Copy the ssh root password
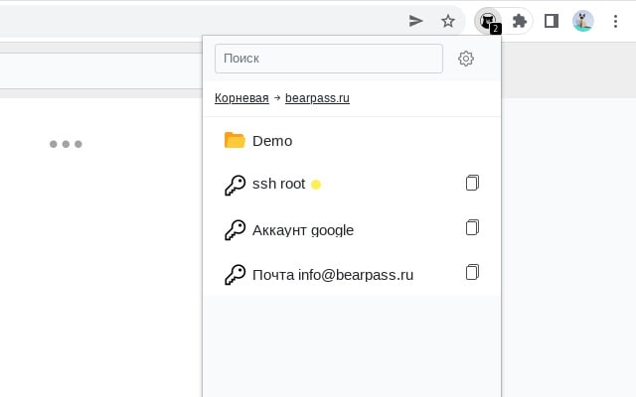Screen dimensions: 636x397 [x=472, y=183]
